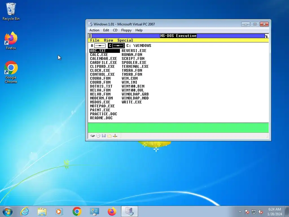Open the Floppy menu
Screen dimensions: 289x217
(126, 30)
